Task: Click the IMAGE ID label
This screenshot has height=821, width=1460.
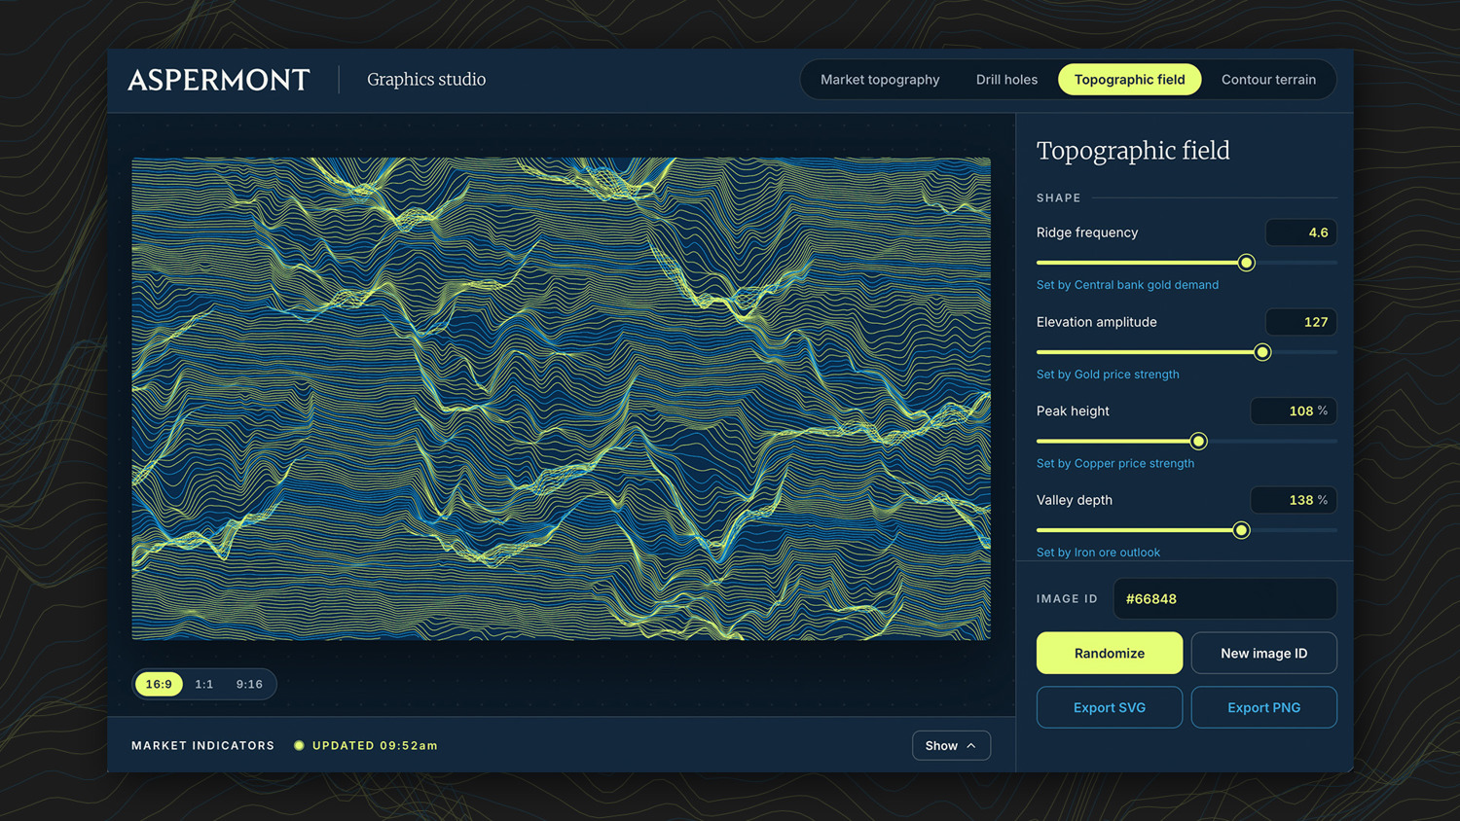Action: coord(1067,599)
